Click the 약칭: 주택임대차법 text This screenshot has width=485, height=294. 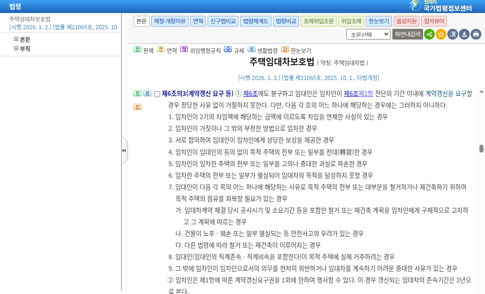pyautogui.click(x=343, y=63)
